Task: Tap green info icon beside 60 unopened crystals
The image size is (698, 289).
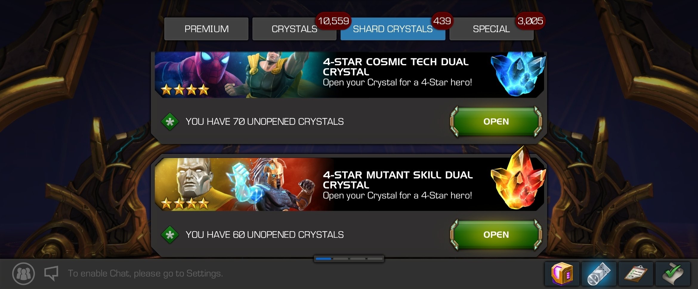Action: 170,235
